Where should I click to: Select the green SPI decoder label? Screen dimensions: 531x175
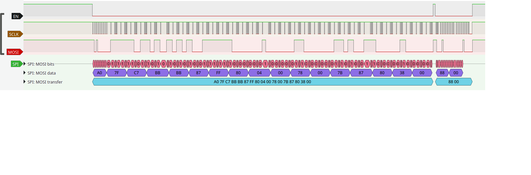(x=17, y=64)
